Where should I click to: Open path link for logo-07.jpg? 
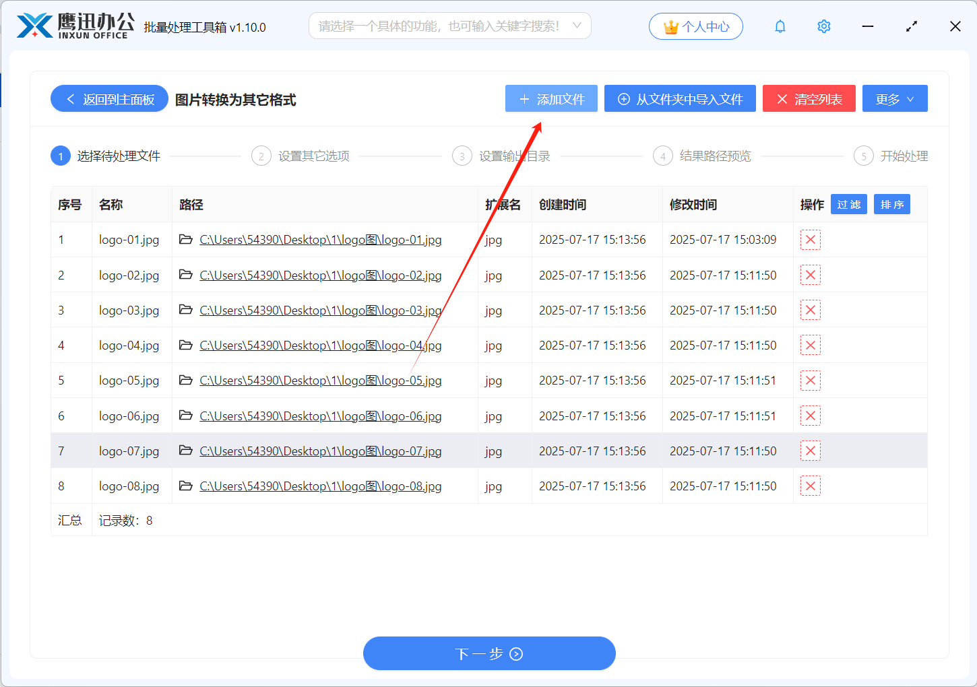coord(321,451)
